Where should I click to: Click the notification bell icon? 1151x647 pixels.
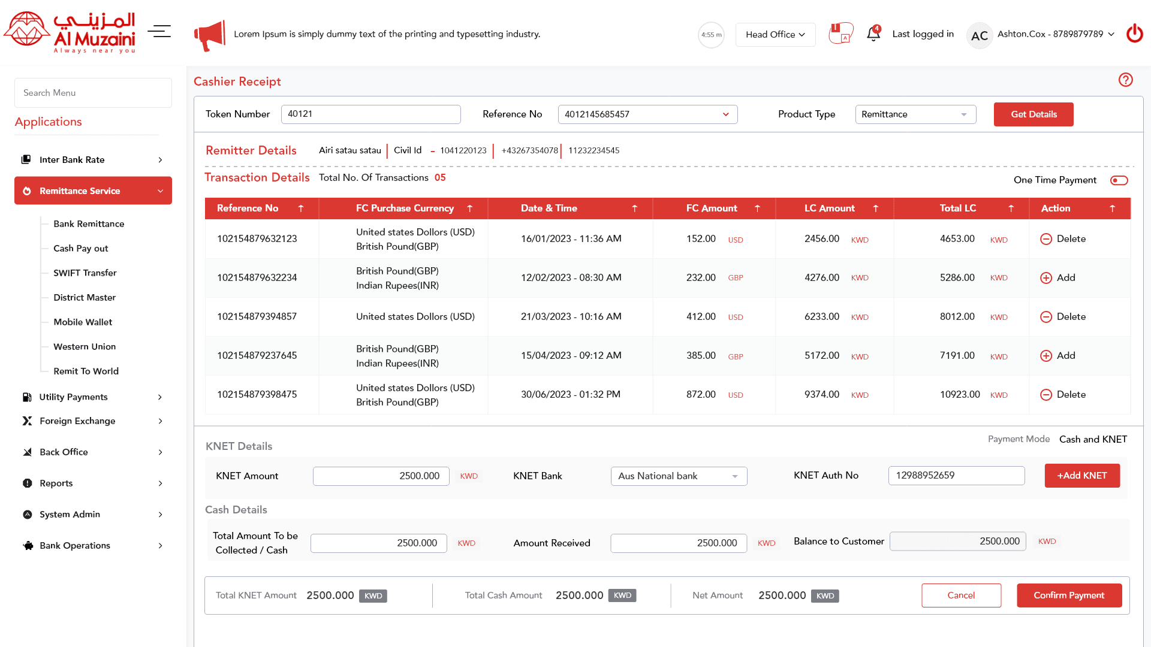tap(873, 34)
